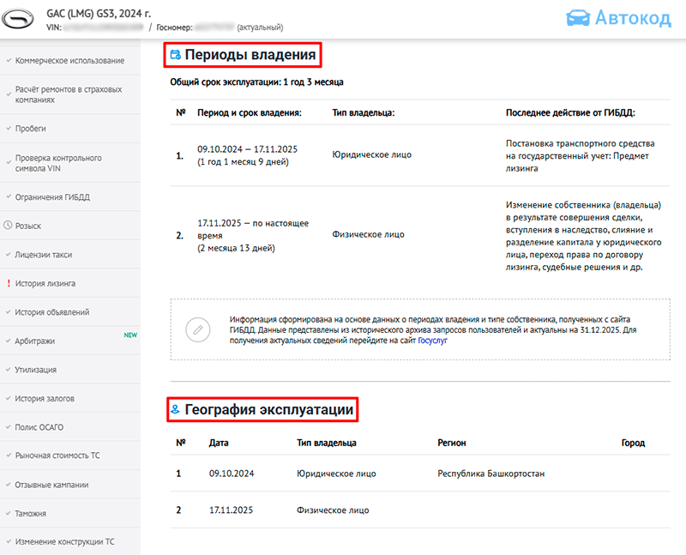Image resolution: width=686 pixels, height=555 pixels.
Task: Jump to Таможня sidebar entry
Action: coord(31,513)
